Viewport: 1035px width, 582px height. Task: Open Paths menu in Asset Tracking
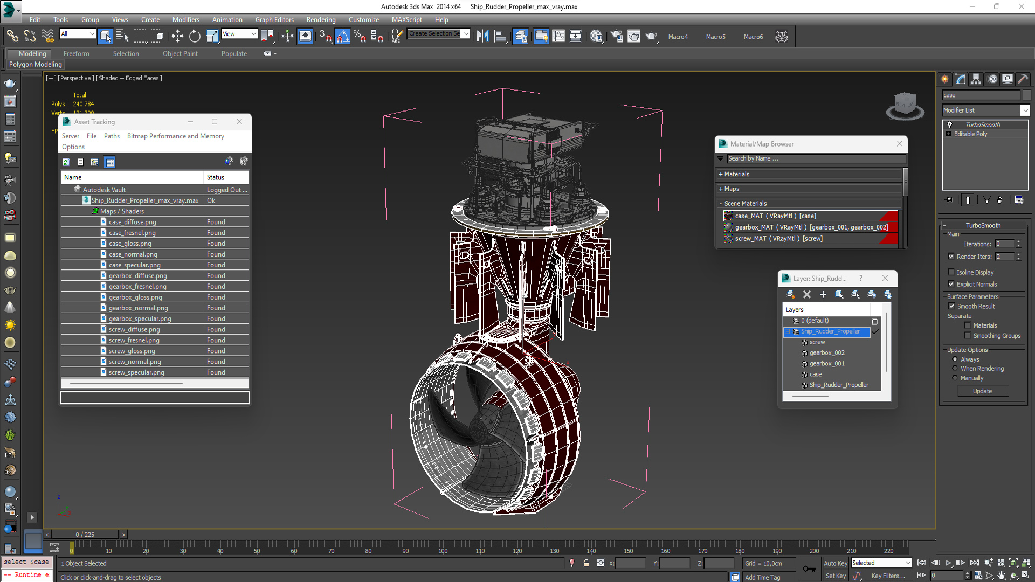click(x=112, y=136)
